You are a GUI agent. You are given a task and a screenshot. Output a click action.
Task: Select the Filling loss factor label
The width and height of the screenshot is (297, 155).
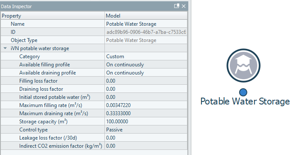pos(38,81)
